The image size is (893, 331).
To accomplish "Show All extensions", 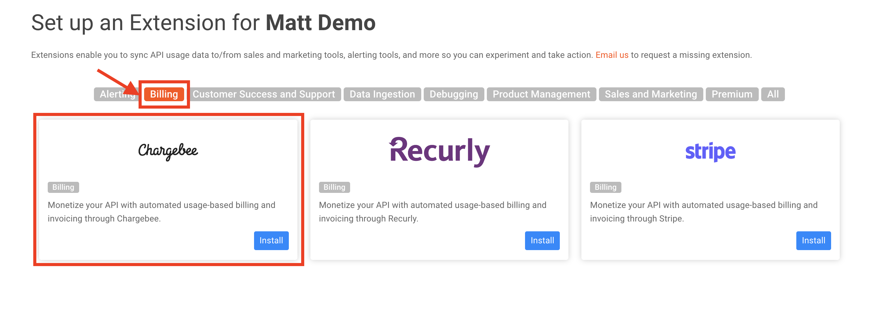I will 772,94.
